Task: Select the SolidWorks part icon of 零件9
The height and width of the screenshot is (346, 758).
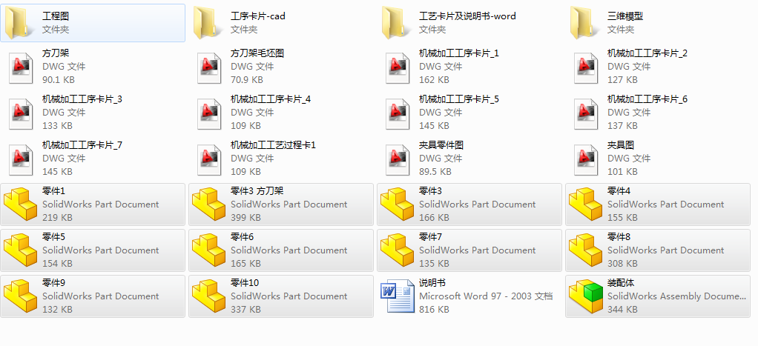Action: [x=20, y=296]
